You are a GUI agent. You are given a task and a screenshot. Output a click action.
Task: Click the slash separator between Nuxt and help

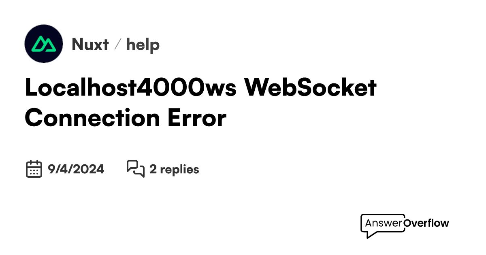[117, 44]
